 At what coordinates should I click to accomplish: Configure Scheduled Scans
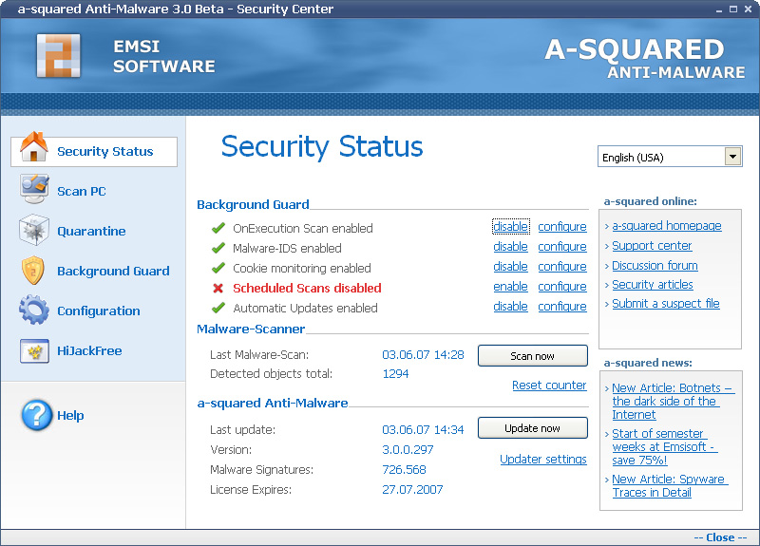562,287
